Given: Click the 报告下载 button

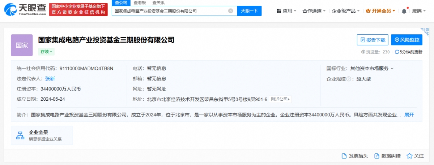Looking at the screenshot, I should pos(373,40).
